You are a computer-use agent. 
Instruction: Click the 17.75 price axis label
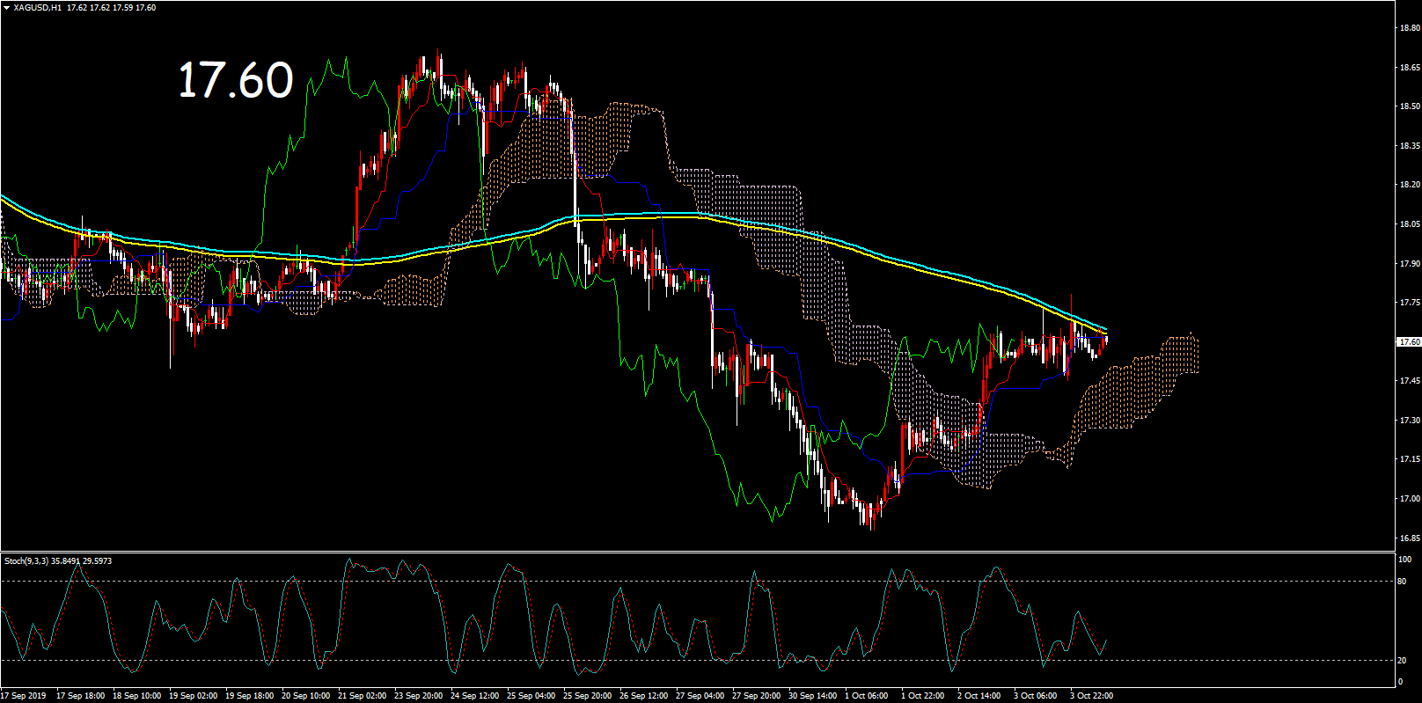click(x=1410, y=303)
